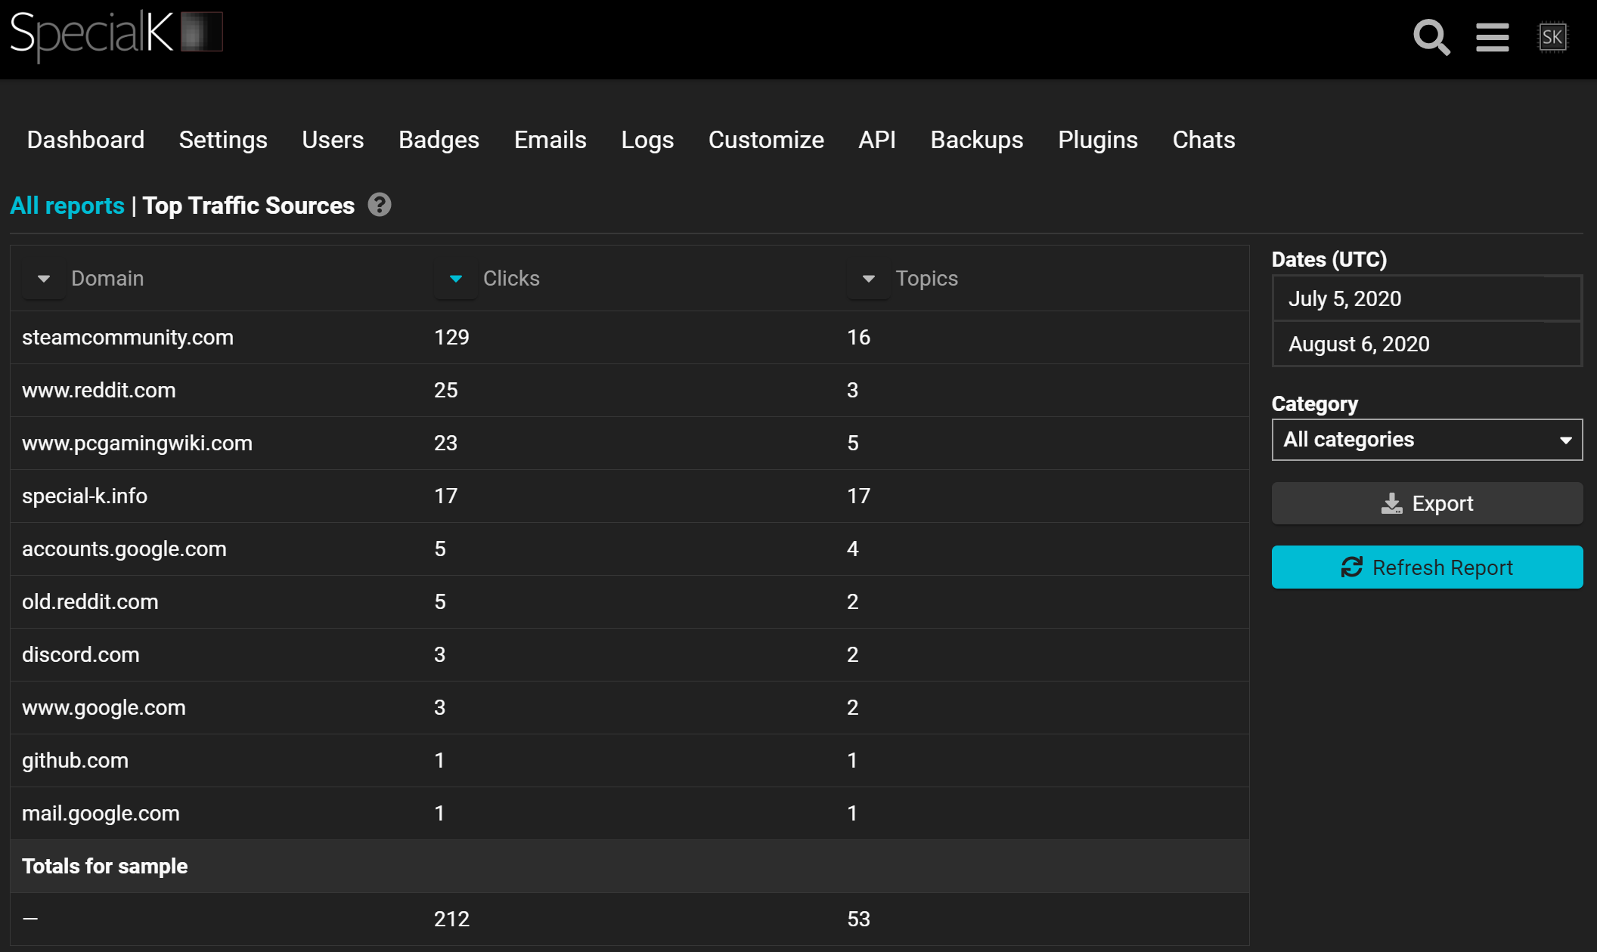Click the help question mark icon

[380, 205]
